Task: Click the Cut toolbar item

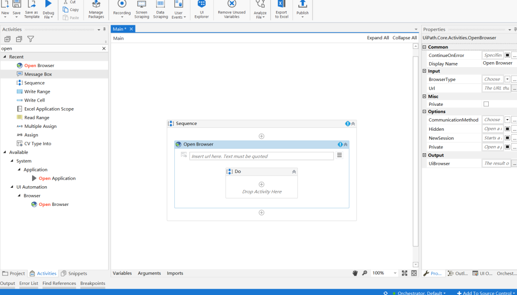Action: pyautogui.click(x=69, y=2)
